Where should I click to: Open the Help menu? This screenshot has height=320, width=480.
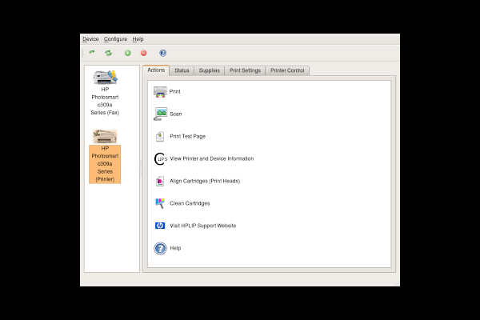coord(138,39)
